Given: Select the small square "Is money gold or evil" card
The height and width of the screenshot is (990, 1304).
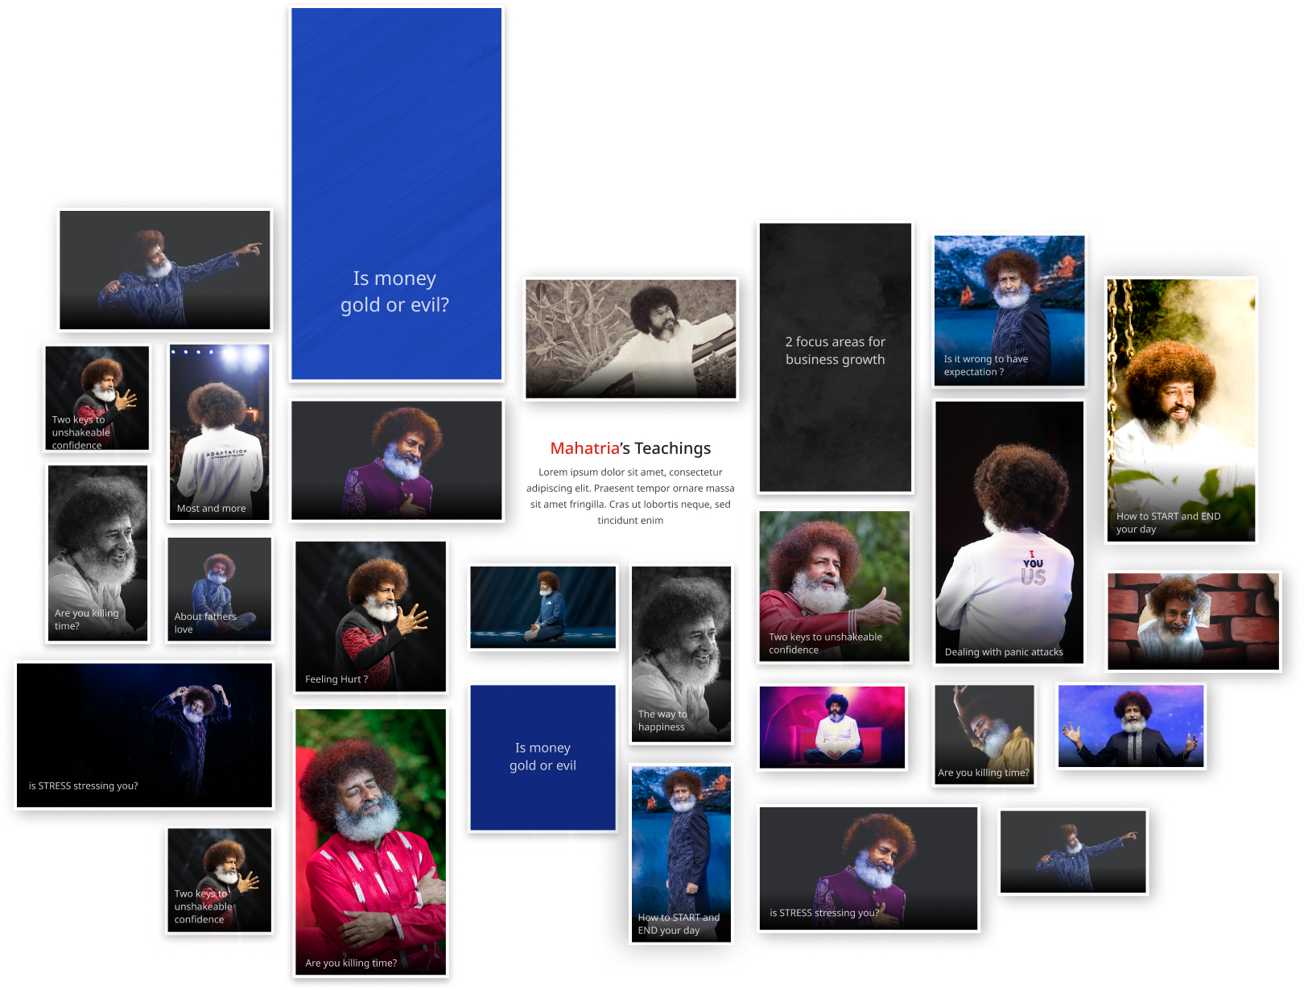Looking at the screenshot, I should [543, 757].
